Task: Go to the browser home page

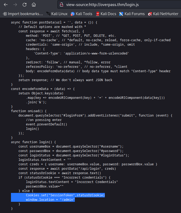Action: (34, 5)
